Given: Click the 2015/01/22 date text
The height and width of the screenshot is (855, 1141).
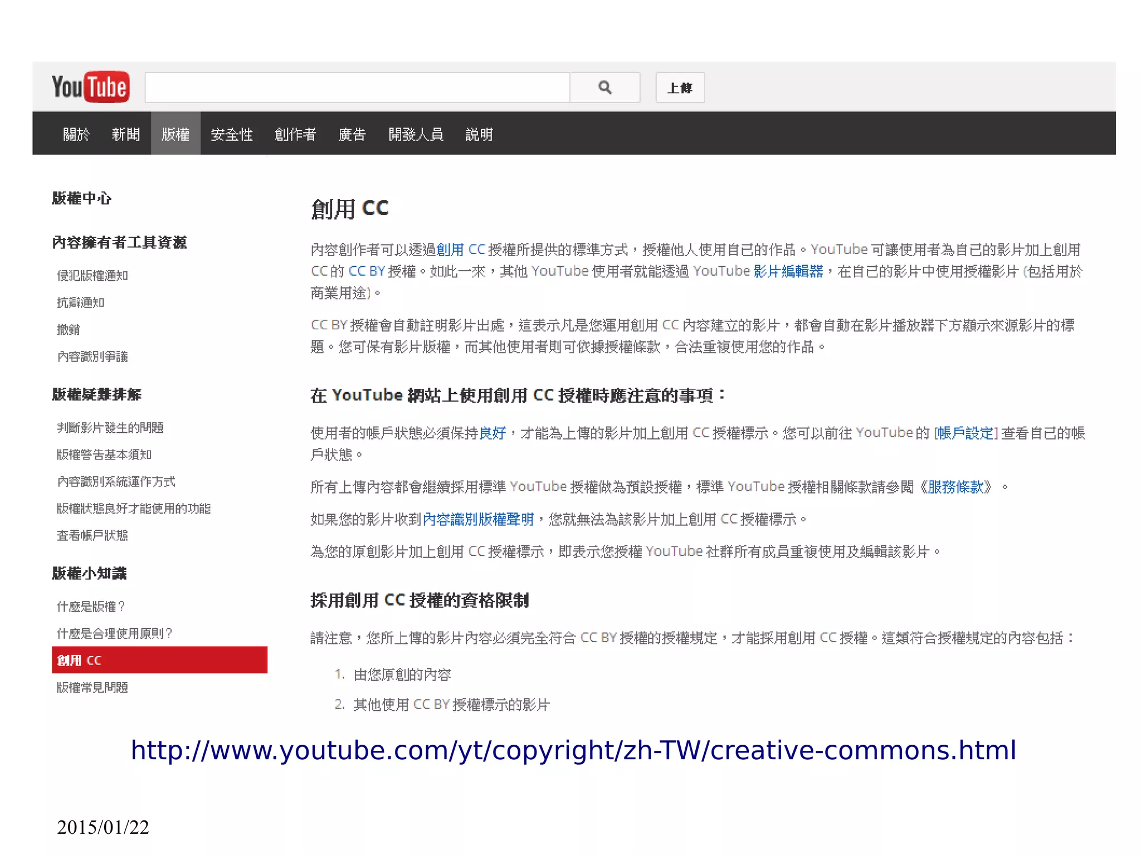Looking at the screenshot, I should 103,827.
